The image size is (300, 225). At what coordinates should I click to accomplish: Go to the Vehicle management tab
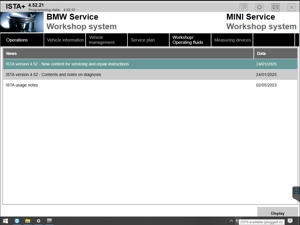(106, 40)
